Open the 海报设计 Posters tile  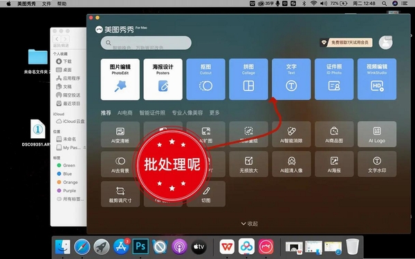(x=163, y=79)
